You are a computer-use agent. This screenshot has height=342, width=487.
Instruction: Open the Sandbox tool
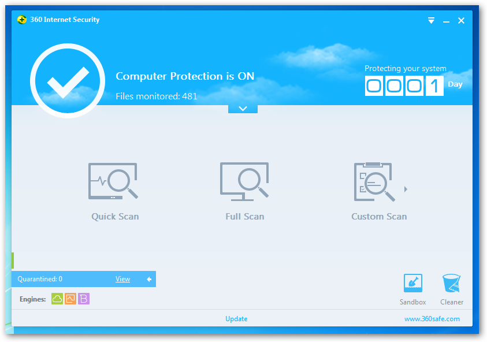412,284
